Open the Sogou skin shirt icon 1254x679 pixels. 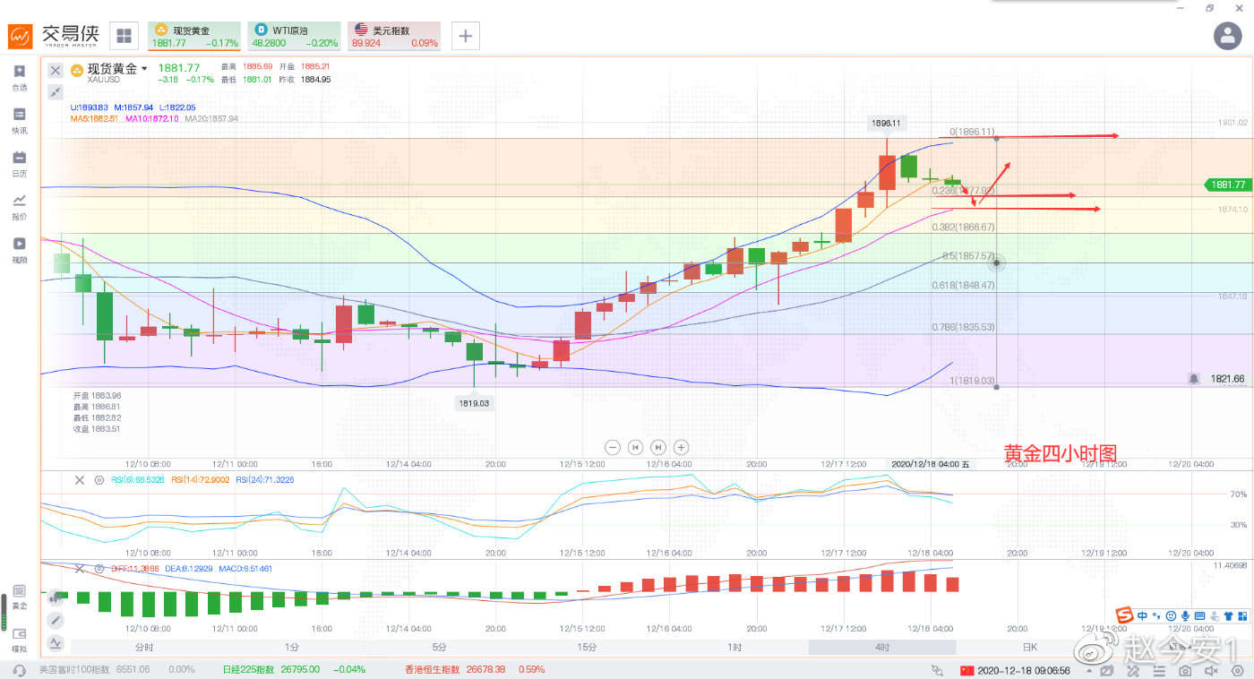(1227, 615)
